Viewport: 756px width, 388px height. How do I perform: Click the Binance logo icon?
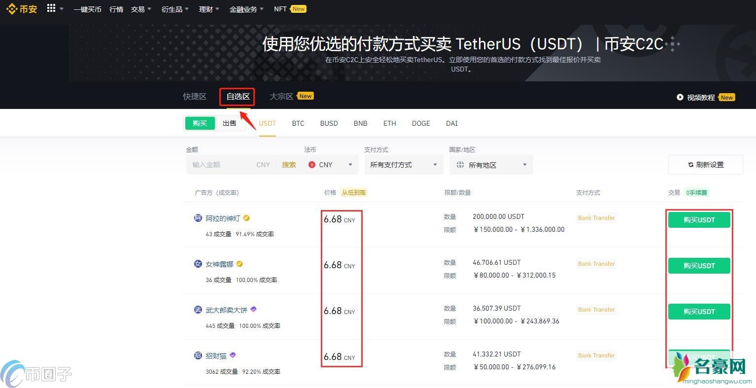(12, 9)
